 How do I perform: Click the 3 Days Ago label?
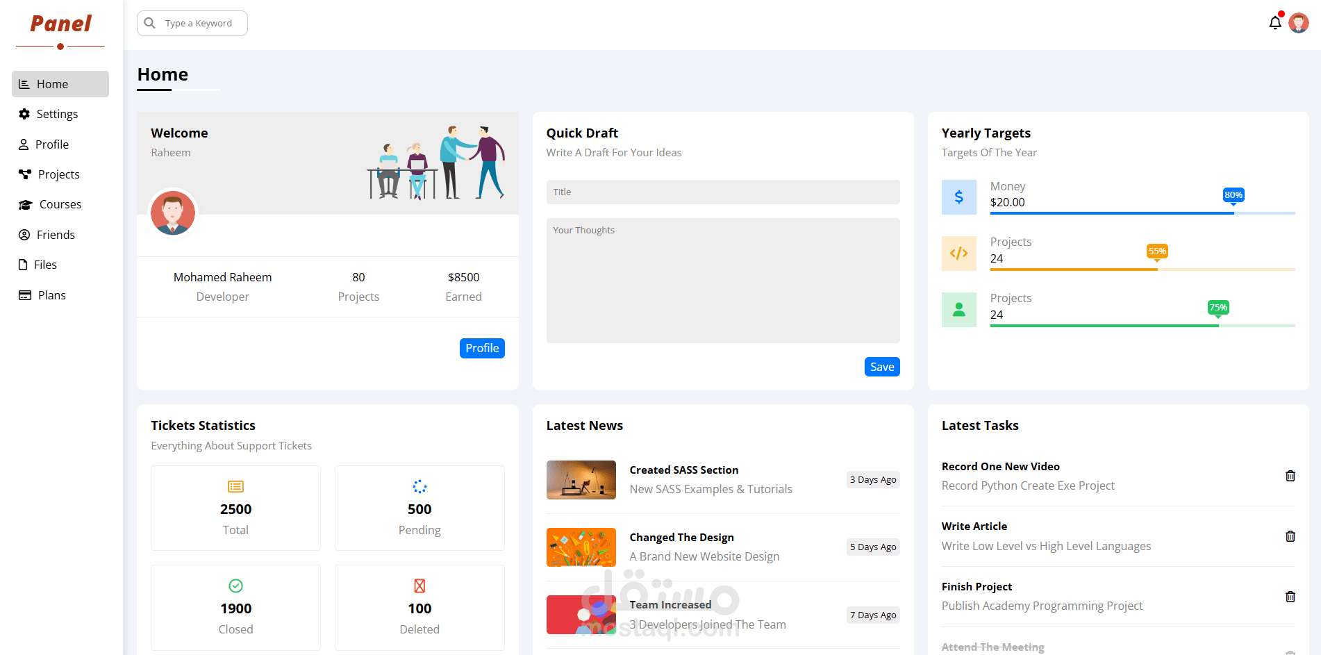click(x=873, y=480)
